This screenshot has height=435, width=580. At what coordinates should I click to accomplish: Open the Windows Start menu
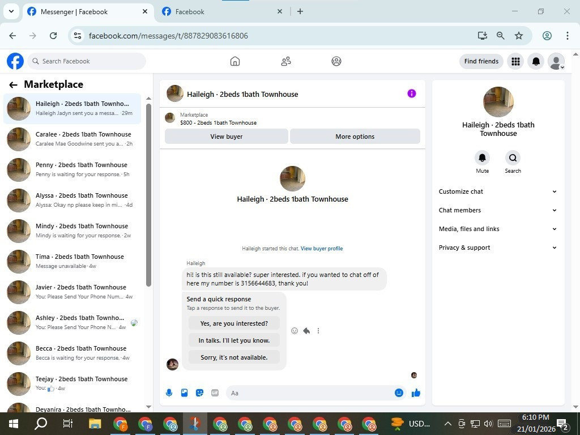click(14, 424)
